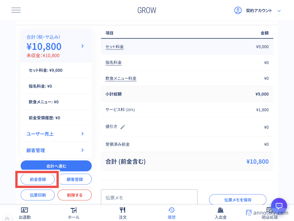Click the 伝票メモ text field
Image resolution: width=294 pixels, height=221 pixels.
(x=149, y=198)
